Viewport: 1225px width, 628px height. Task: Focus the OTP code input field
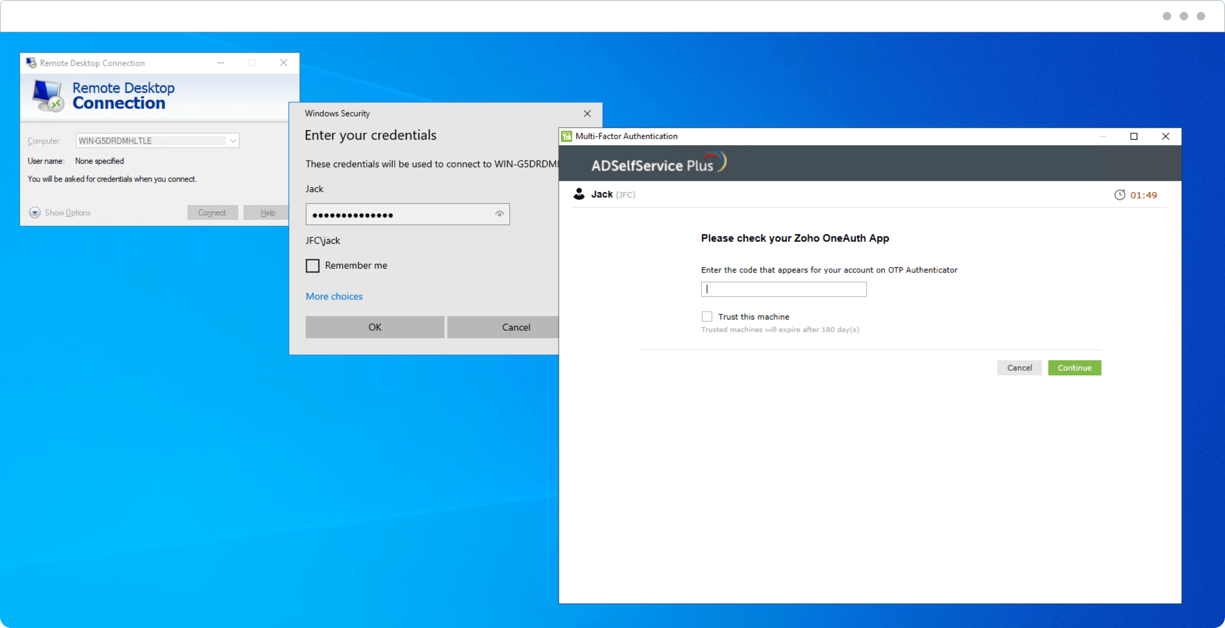783,289
